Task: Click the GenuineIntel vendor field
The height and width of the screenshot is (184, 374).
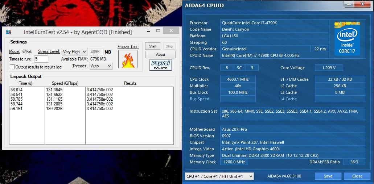Action: pyautogui.click(x=266, y=49)
